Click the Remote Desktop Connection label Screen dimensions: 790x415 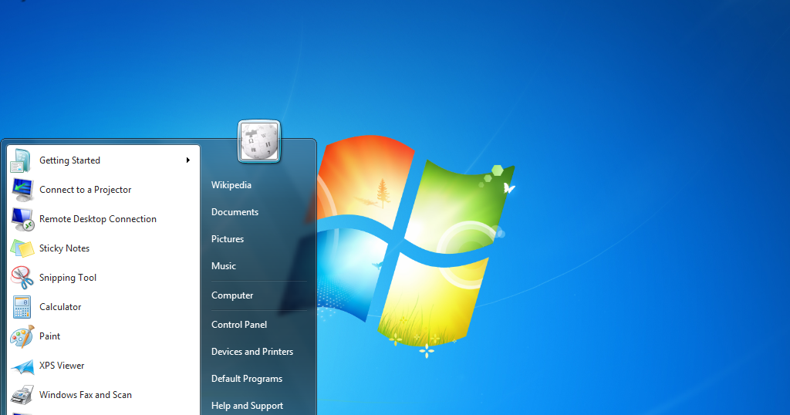(98, 219)
